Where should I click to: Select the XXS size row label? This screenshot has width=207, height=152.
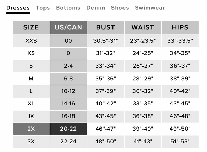31,41
